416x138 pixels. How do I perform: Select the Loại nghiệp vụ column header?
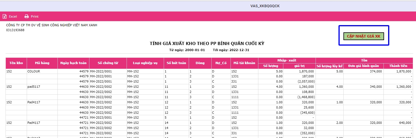tap(145, 63)
